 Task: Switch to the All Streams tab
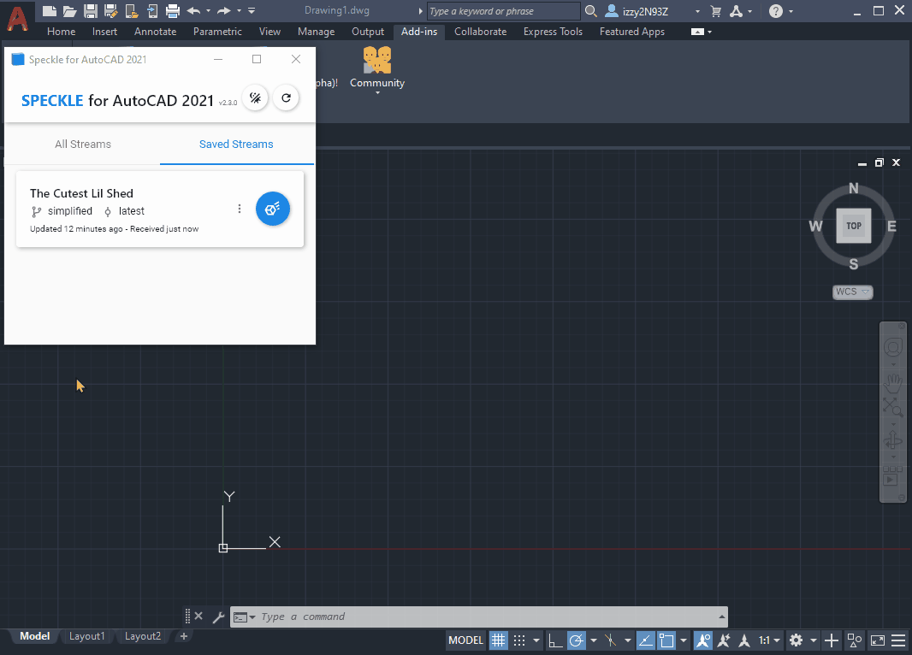coord(83,145)
